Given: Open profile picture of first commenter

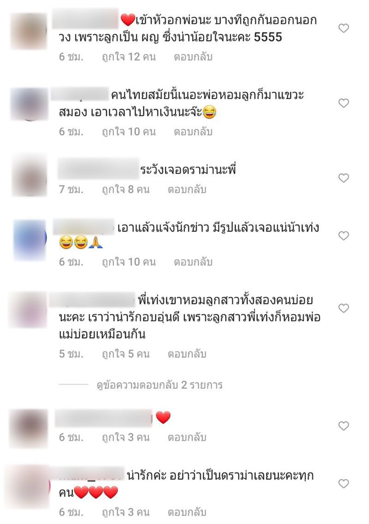Looking at the screenshot, I should [x=29, y=31].
